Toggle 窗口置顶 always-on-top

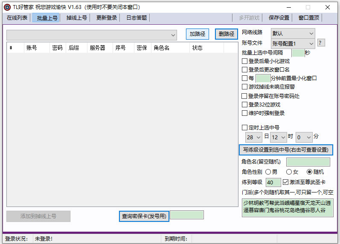[x=308, y=18]
